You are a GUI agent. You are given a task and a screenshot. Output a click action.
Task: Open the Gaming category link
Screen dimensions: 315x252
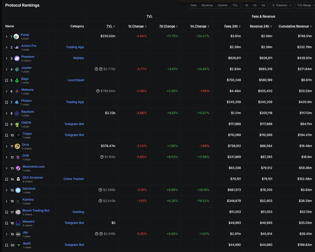point(78,212)
